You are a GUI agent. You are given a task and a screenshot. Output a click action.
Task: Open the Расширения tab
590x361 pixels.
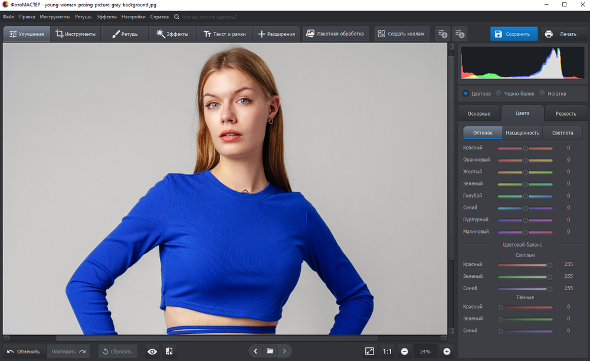click(x=277, y=34)
